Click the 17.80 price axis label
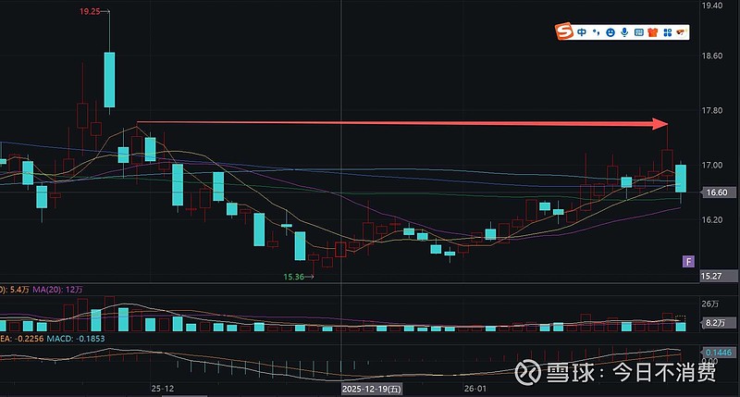This screenshot has width=740, height=397. click(711, 110)
